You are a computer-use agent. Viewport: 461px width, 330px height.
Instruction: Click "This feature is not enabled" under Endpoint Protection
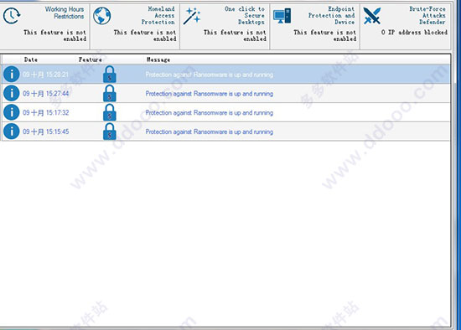click(325, 35)
